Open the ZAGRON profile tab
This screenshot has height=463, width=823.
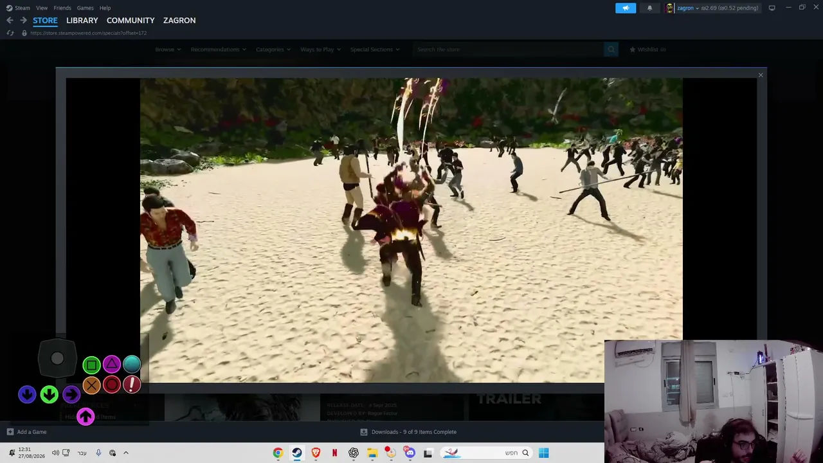[x=179, y=21]
